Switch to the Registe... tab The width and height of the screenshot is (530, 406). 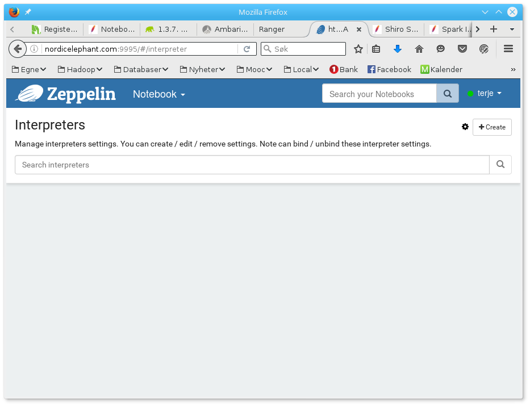[55, 30]
